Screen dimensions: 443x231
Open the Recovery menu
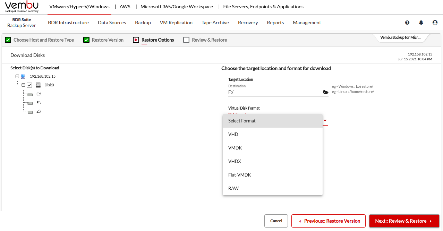248,23
